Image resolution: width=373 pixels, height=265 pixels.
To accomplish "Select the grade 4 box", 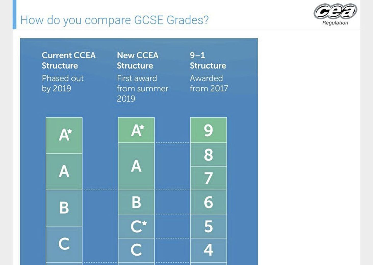I will (208, 250).
